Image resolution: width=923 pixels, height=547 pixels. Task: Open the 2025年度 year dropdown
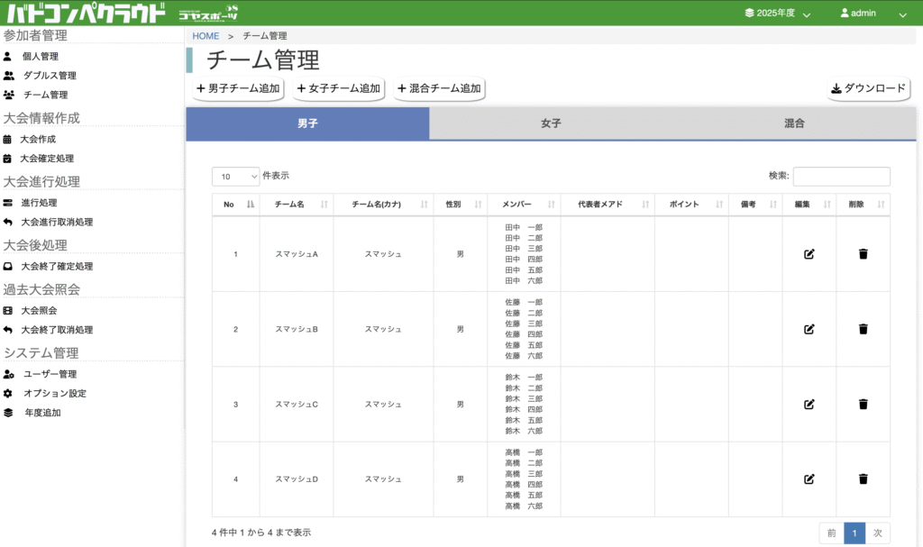click(777, 14)
